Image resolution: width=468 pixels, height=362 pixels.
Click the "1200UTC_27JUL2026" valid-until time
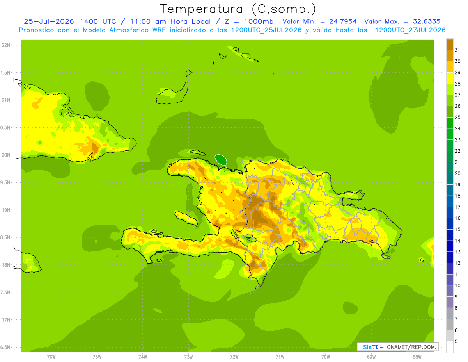[x=410, y=30]
